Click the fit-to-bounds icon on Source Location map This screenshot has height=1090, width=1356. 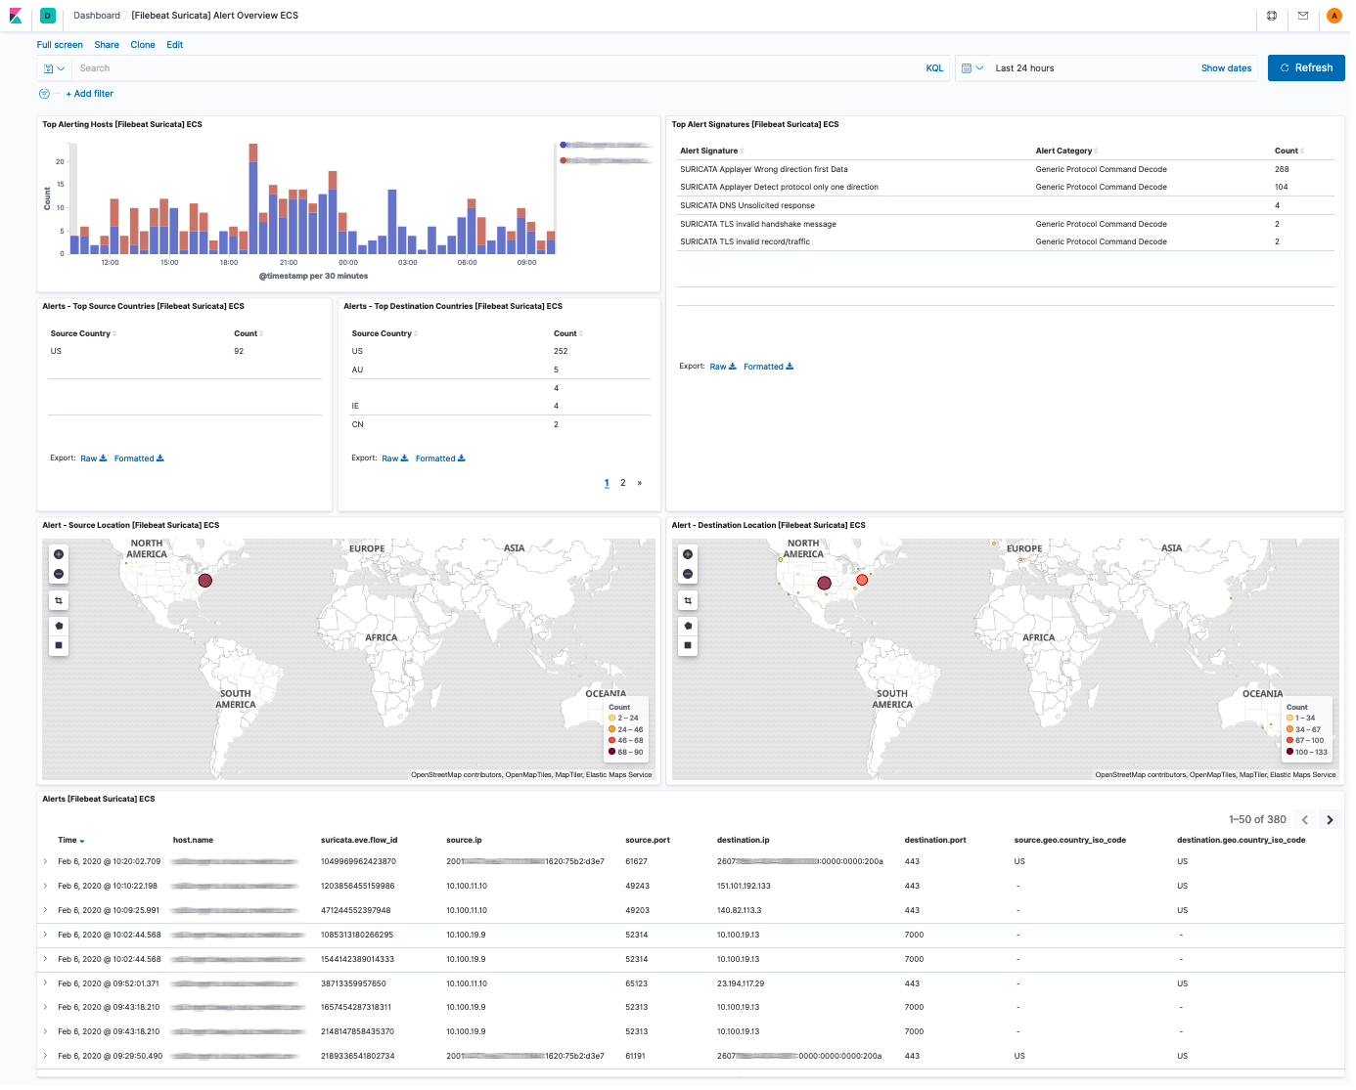(x=59, y=599)
